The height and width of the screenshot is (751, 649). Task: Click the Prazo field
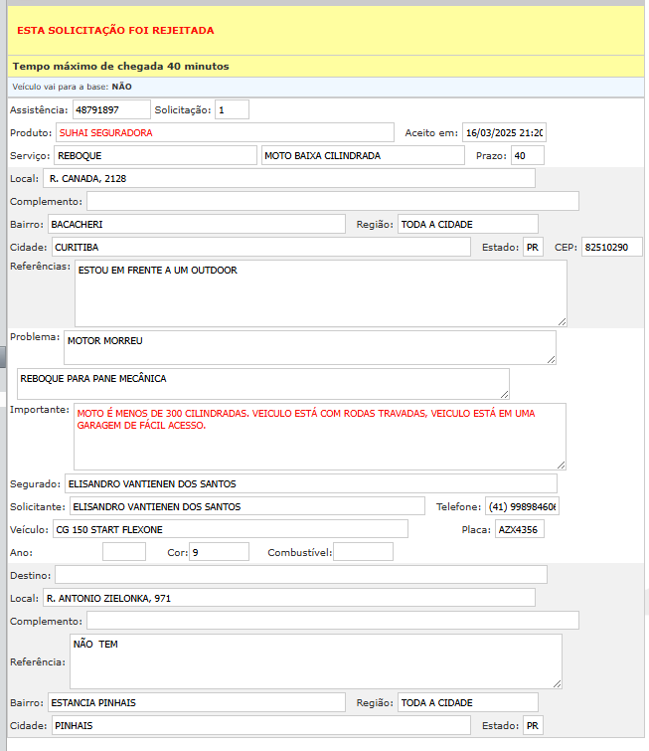tap(527, 156)
